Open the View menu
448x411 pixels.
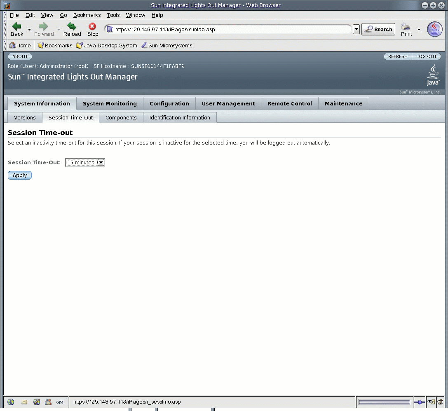pos(47,15)
